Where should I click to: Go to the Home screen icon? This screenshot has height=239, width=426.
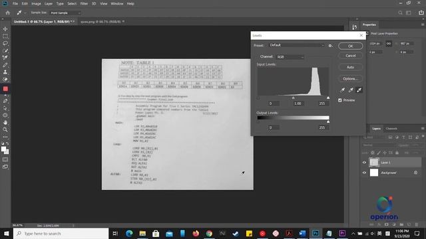(7, 13)
